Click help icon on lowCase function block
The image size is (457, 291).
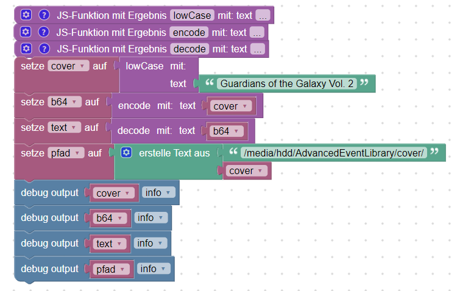44,15
